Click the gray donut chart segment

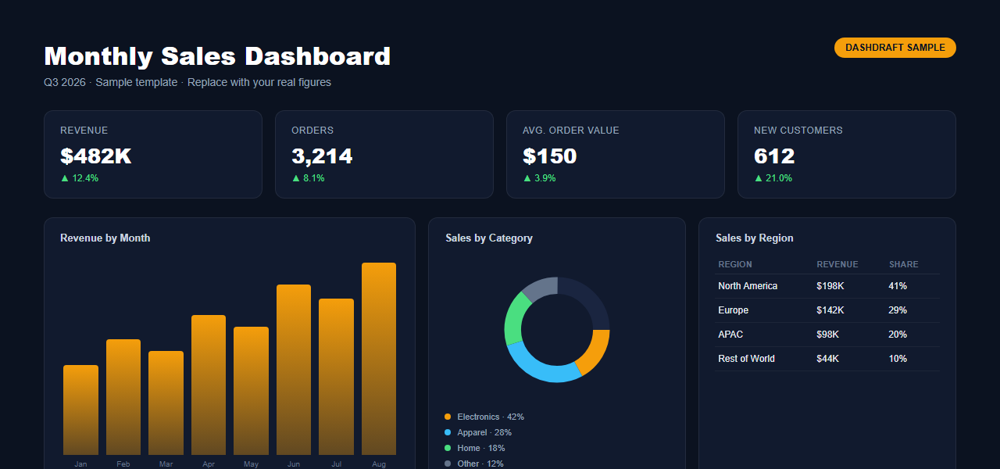click(x=541, y=287)
